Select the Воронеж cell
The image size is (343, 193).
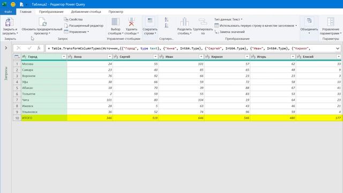click(44, 76)
